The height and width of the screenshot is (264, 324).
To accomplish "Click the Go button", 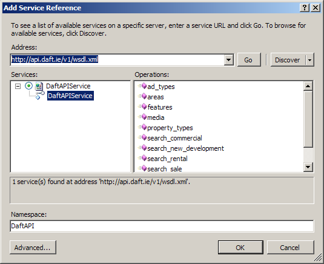I will (x=249, y=60).
